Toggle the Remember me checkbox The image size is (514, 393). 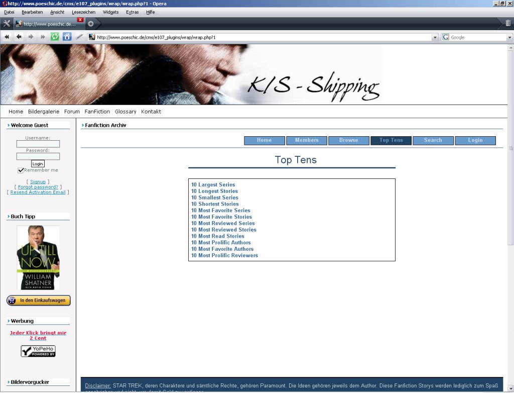[21, 170]
